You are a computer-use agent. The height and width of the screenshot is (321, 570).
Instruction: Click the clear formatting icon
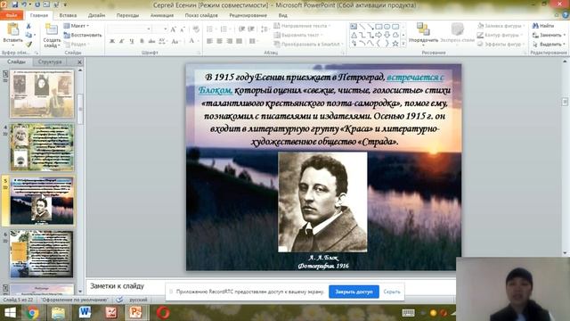point(196,29)
